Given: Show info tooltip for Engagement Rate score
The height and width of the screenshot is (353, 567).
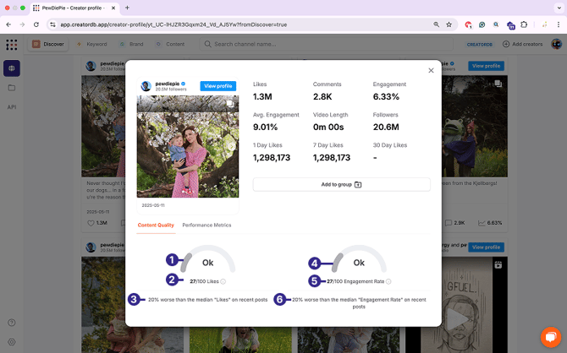Looking at the screenshot, I should [x=388, y=281].
